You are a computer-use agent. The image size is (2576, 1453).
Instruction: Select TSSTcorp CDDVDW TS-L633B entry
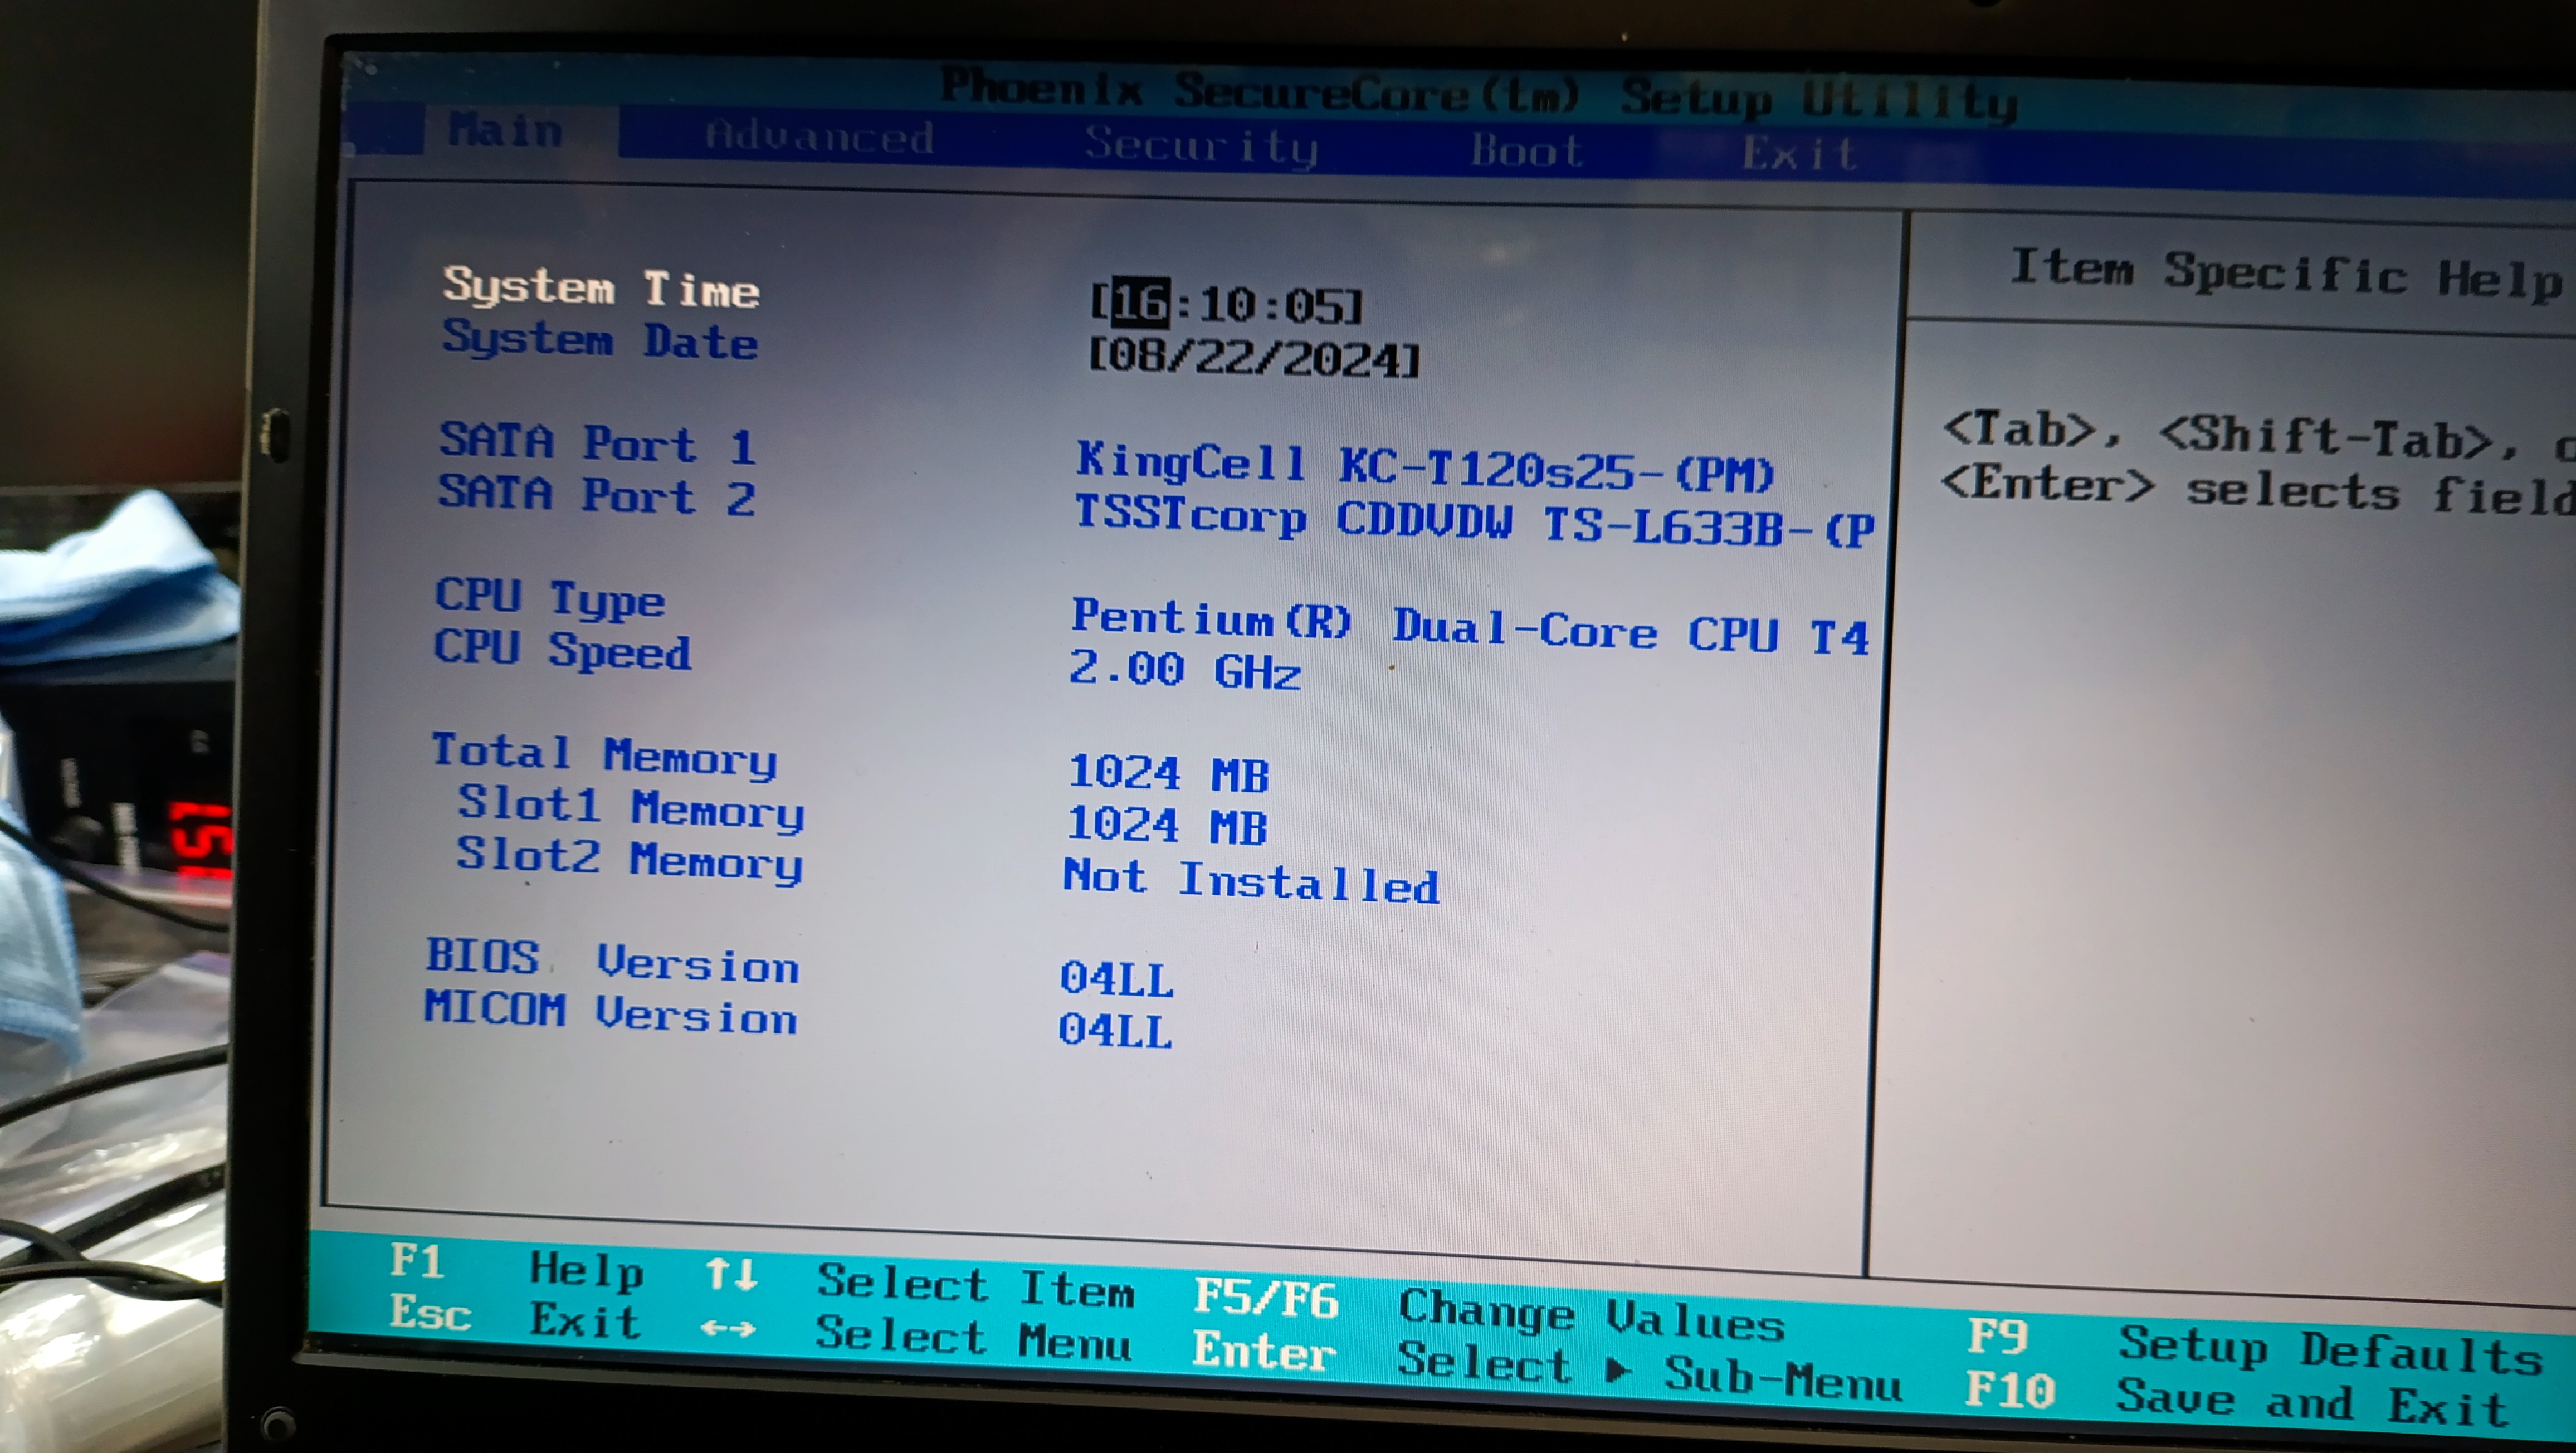tap(1474, 522)
